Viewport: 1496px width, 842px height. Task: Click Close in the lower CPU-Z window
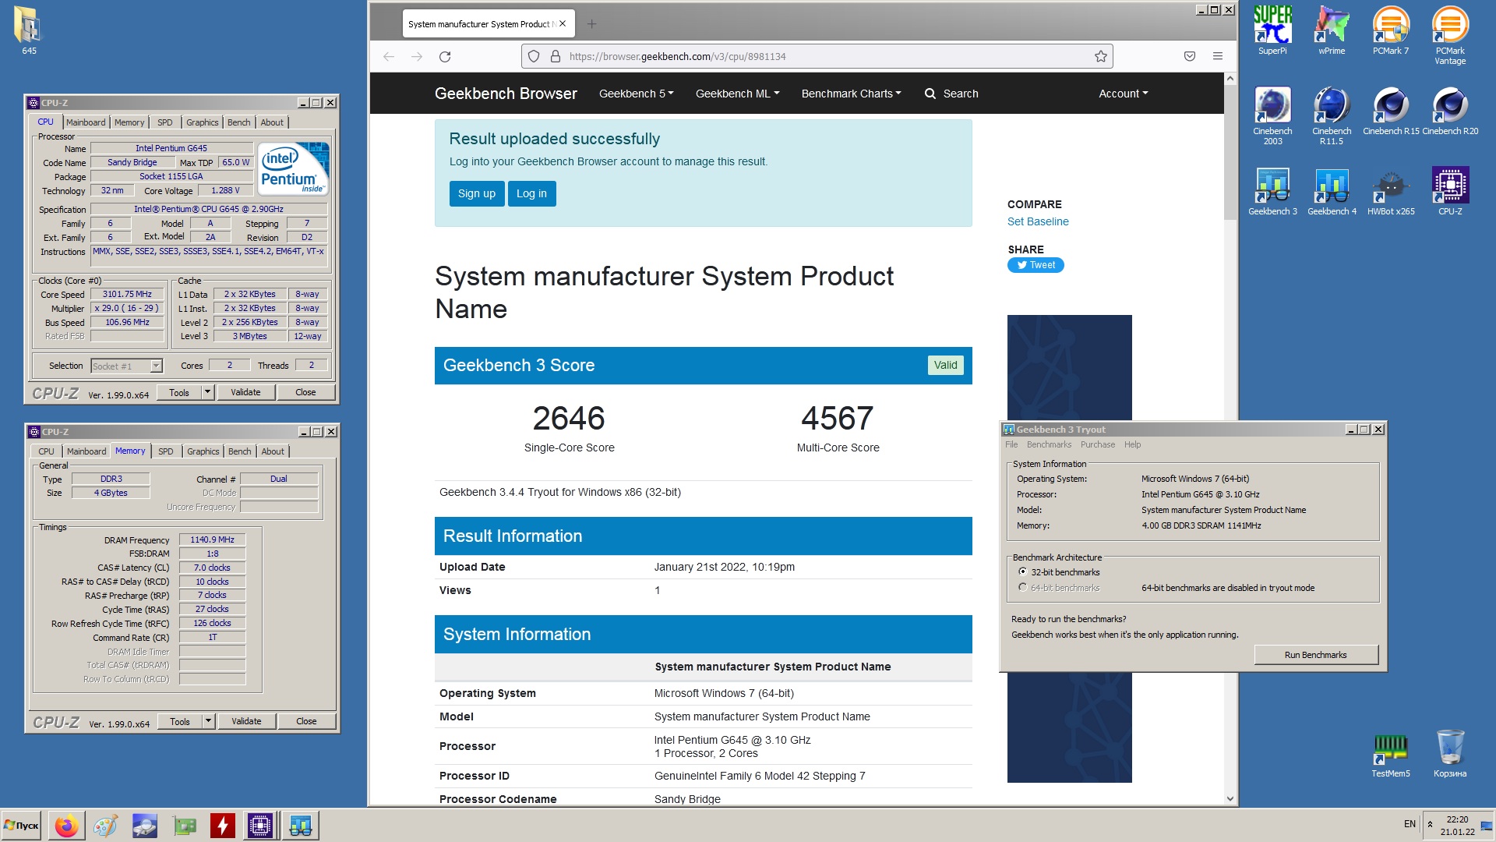point(306,721)
